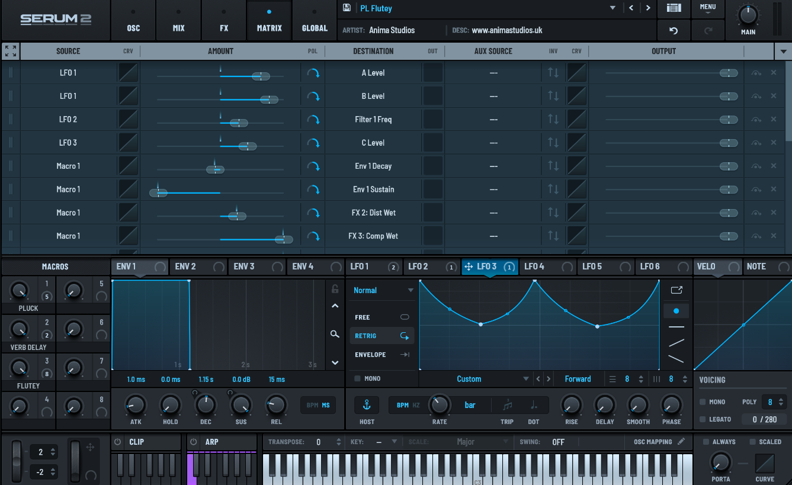Image resolution: width=792 pixels, height=485 pixels.
Task: Enable the LEGATO checkbox
Action: click(703, 419)
